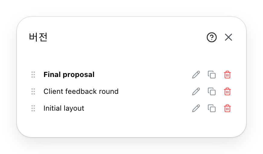Click the 버전 dialog title
The height and width of the screenshot is (154, 263).
click(38, 37)
